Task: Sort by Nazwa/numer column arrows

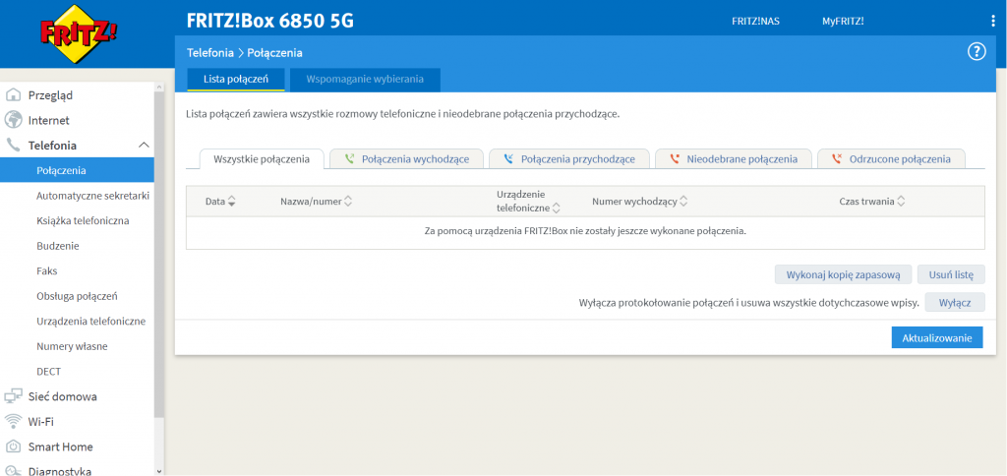Action: coord(347,202)
